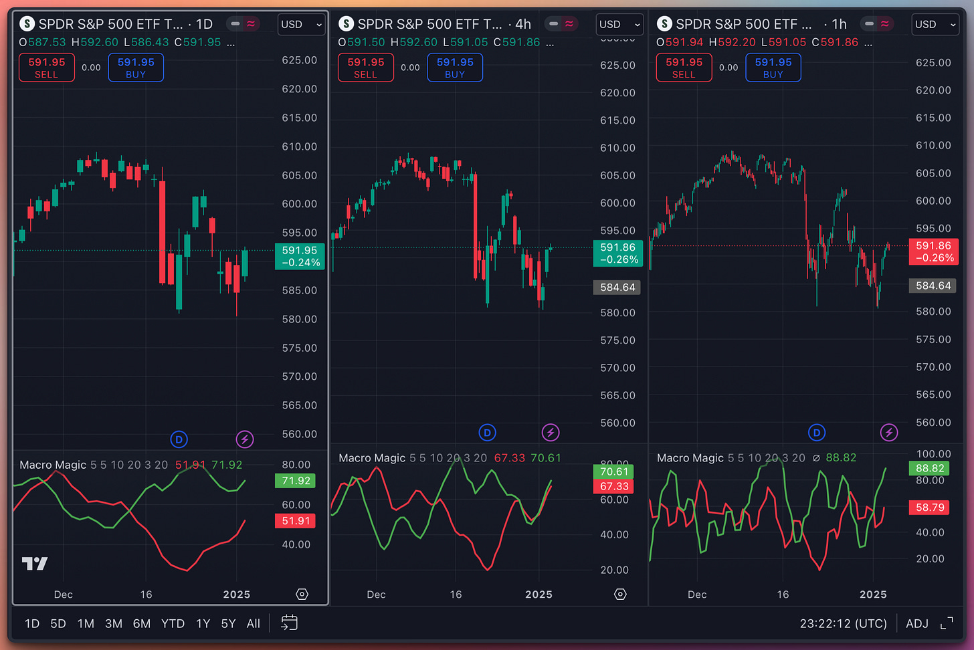The image size is (974, 650).
Task: Click the 591.95 BUY button on 4h chart
Action: 455,68
